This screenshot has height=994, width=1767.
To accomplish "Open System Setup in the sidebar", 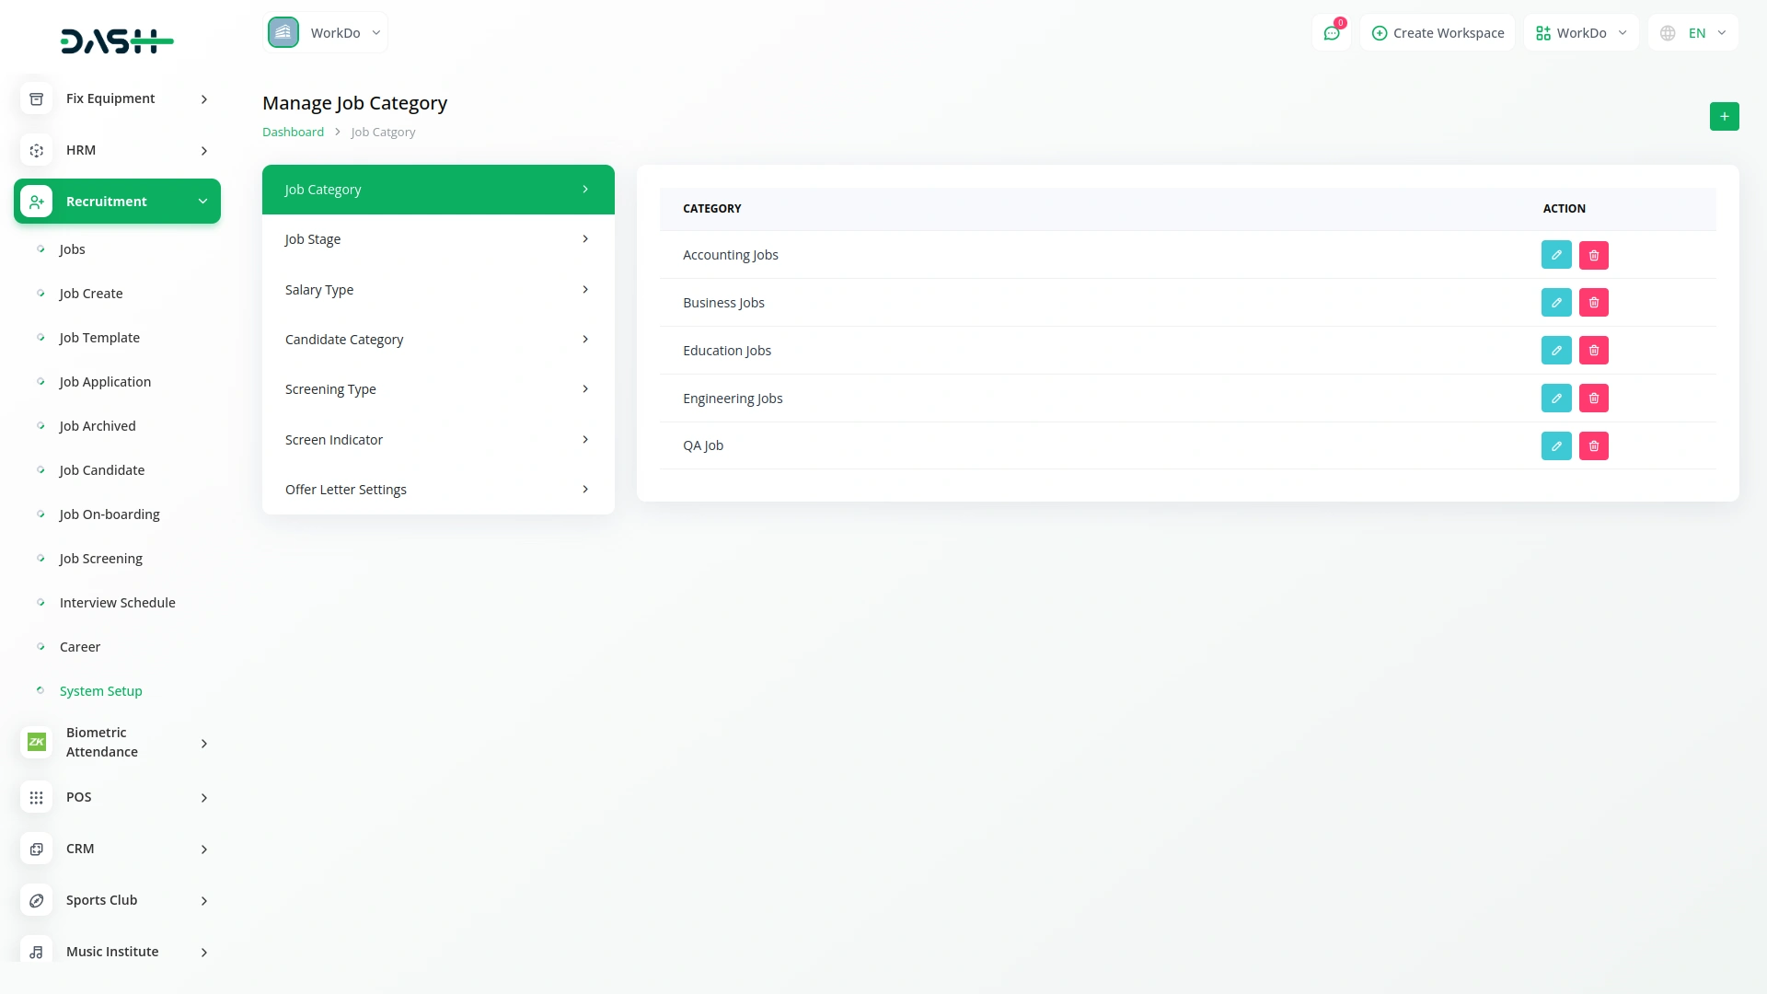I will click(x=101, y=691).
